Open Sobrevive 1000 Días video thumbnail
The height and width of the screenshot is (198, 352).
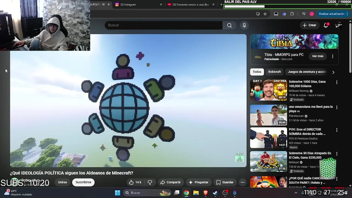(x=268, y=90)
